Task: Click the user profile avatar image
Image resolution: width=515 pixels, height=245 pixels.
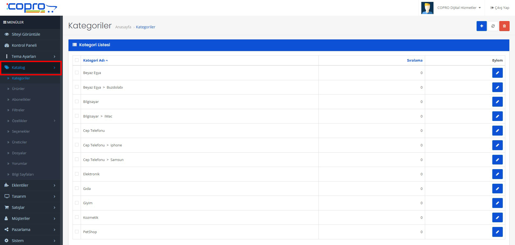Action: (427, 8)
